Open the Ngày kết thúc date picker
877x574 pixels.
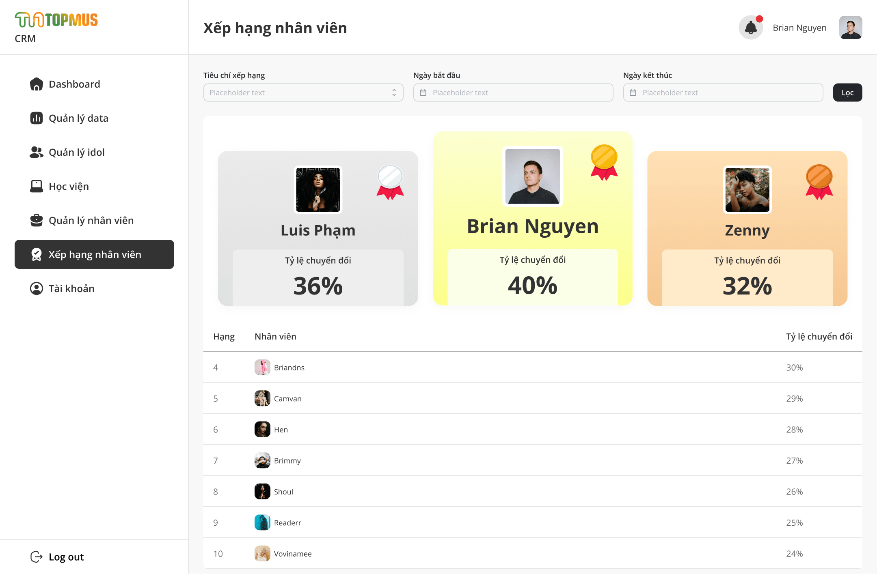point(723,92)
